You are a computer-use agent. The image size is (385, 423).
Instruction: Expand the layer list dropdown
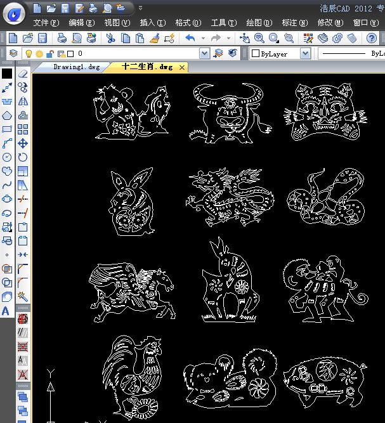coord(204,55)
